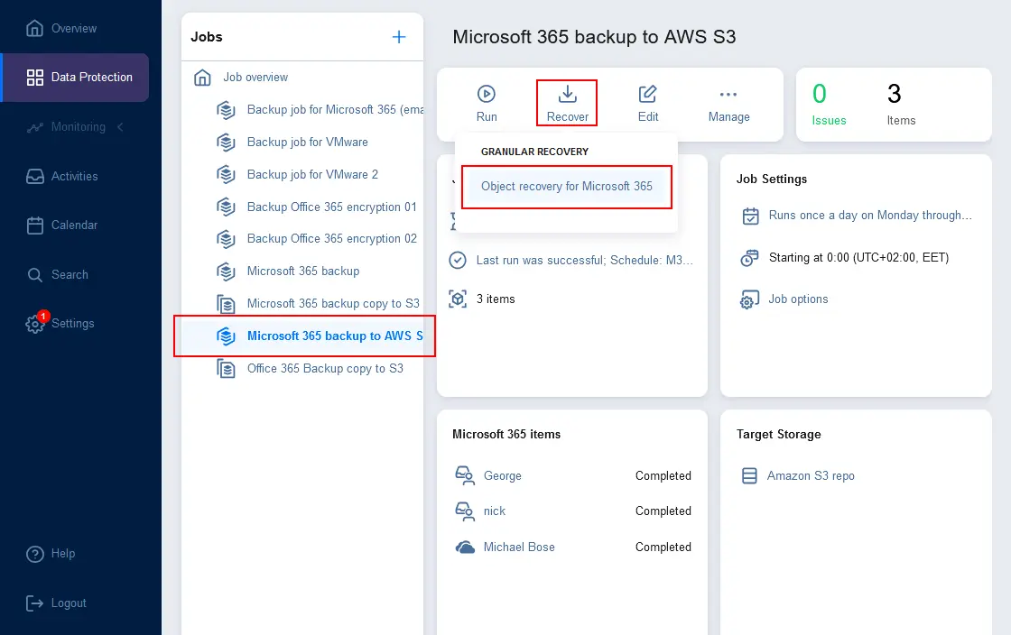Viewport: 1011px width, 635px height.
Task: Click Michael Bose cloud icon
Action: 465,548
